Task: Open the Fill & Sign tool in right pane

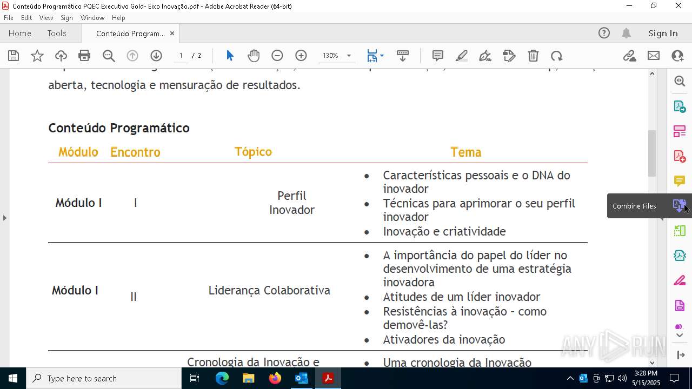Action: pyautogui.click(x=680, y=280)
